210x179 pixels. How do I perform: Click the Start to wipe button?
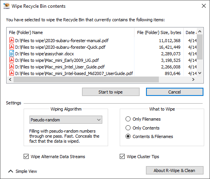coord(111,92)
